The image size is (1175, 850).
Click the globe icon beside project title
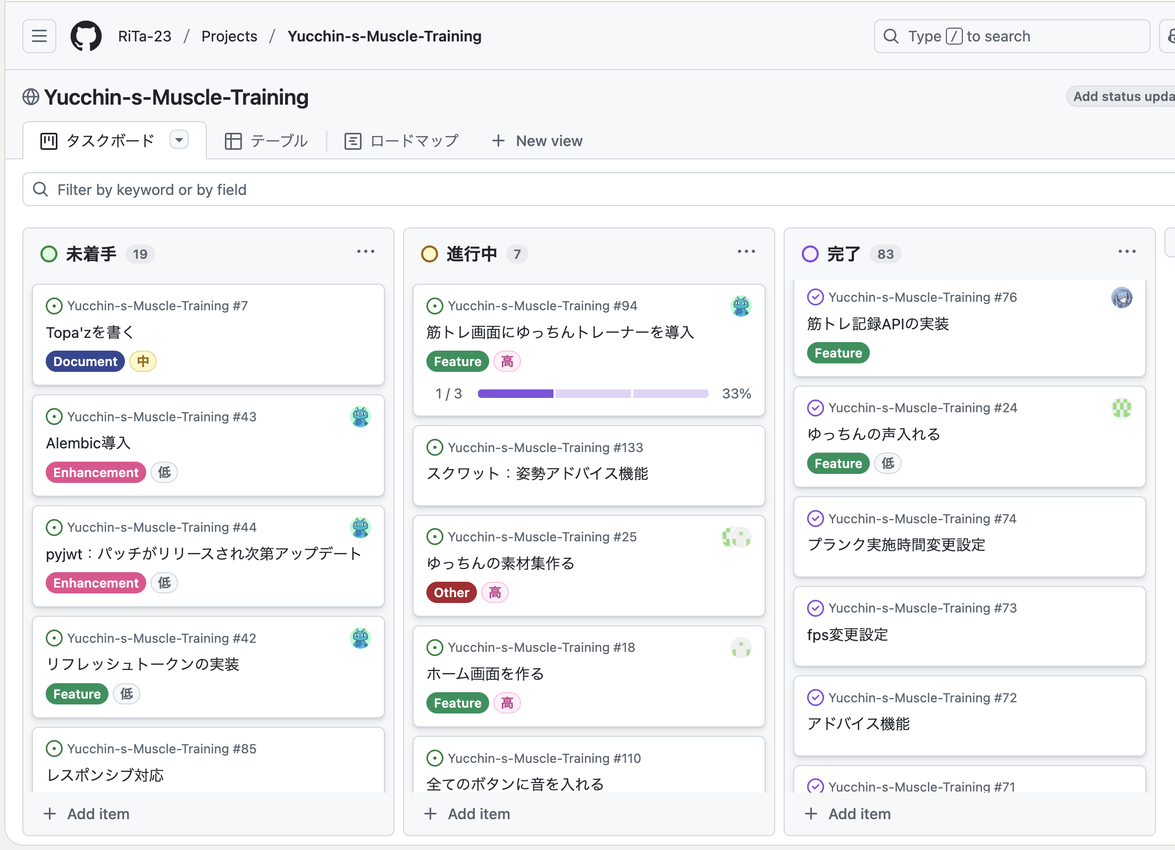pyautogui.click(x=31, y=97)
